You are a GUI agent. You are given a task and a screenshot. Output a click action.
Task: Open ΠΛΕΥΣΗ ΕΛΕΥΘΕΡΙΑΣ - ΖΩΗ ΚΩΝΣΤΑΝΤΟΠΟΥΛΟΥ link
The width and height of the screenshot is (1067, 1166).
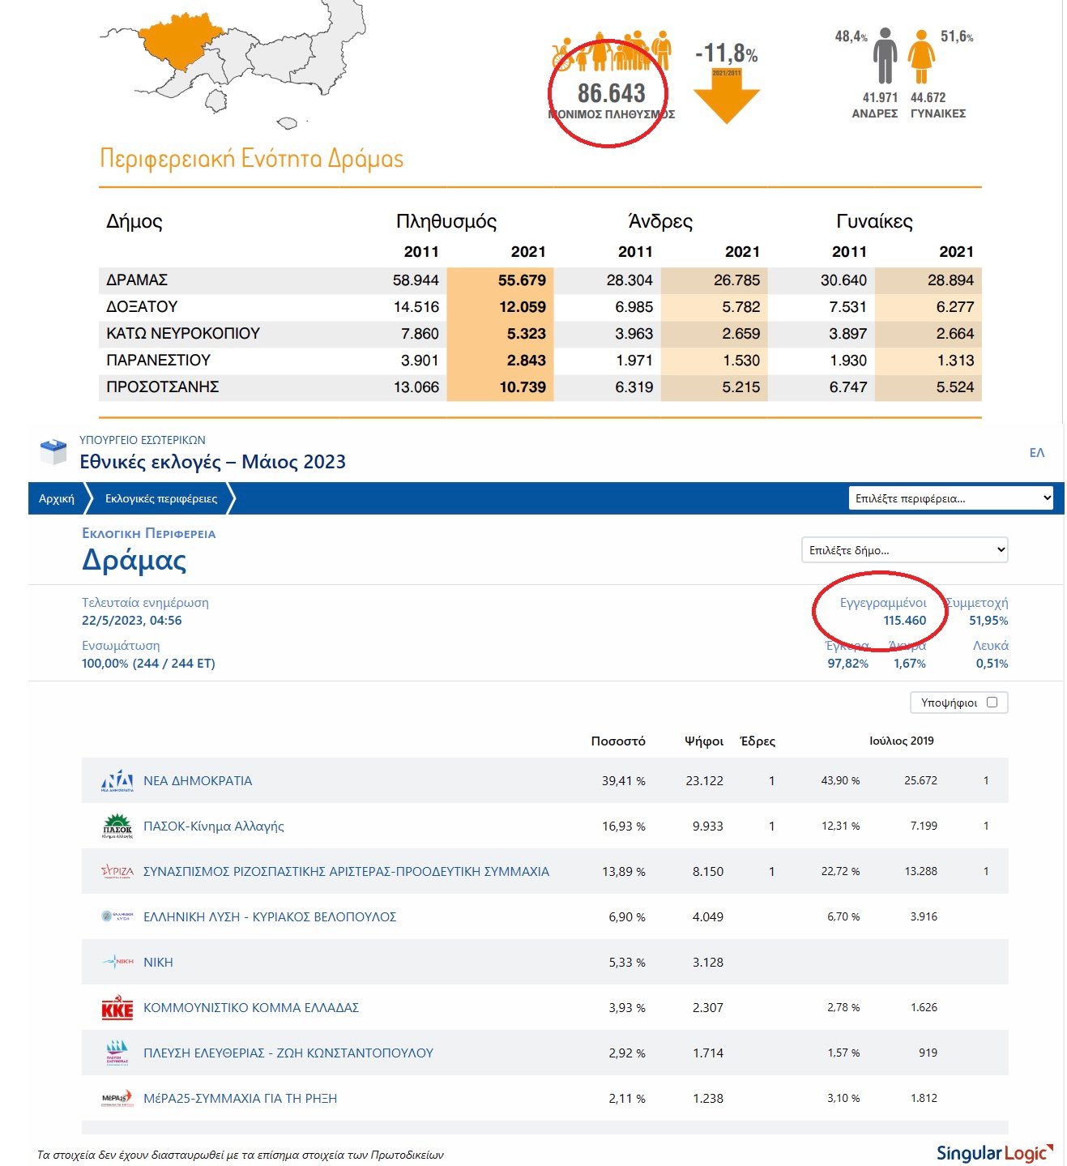coord(288,1053)
